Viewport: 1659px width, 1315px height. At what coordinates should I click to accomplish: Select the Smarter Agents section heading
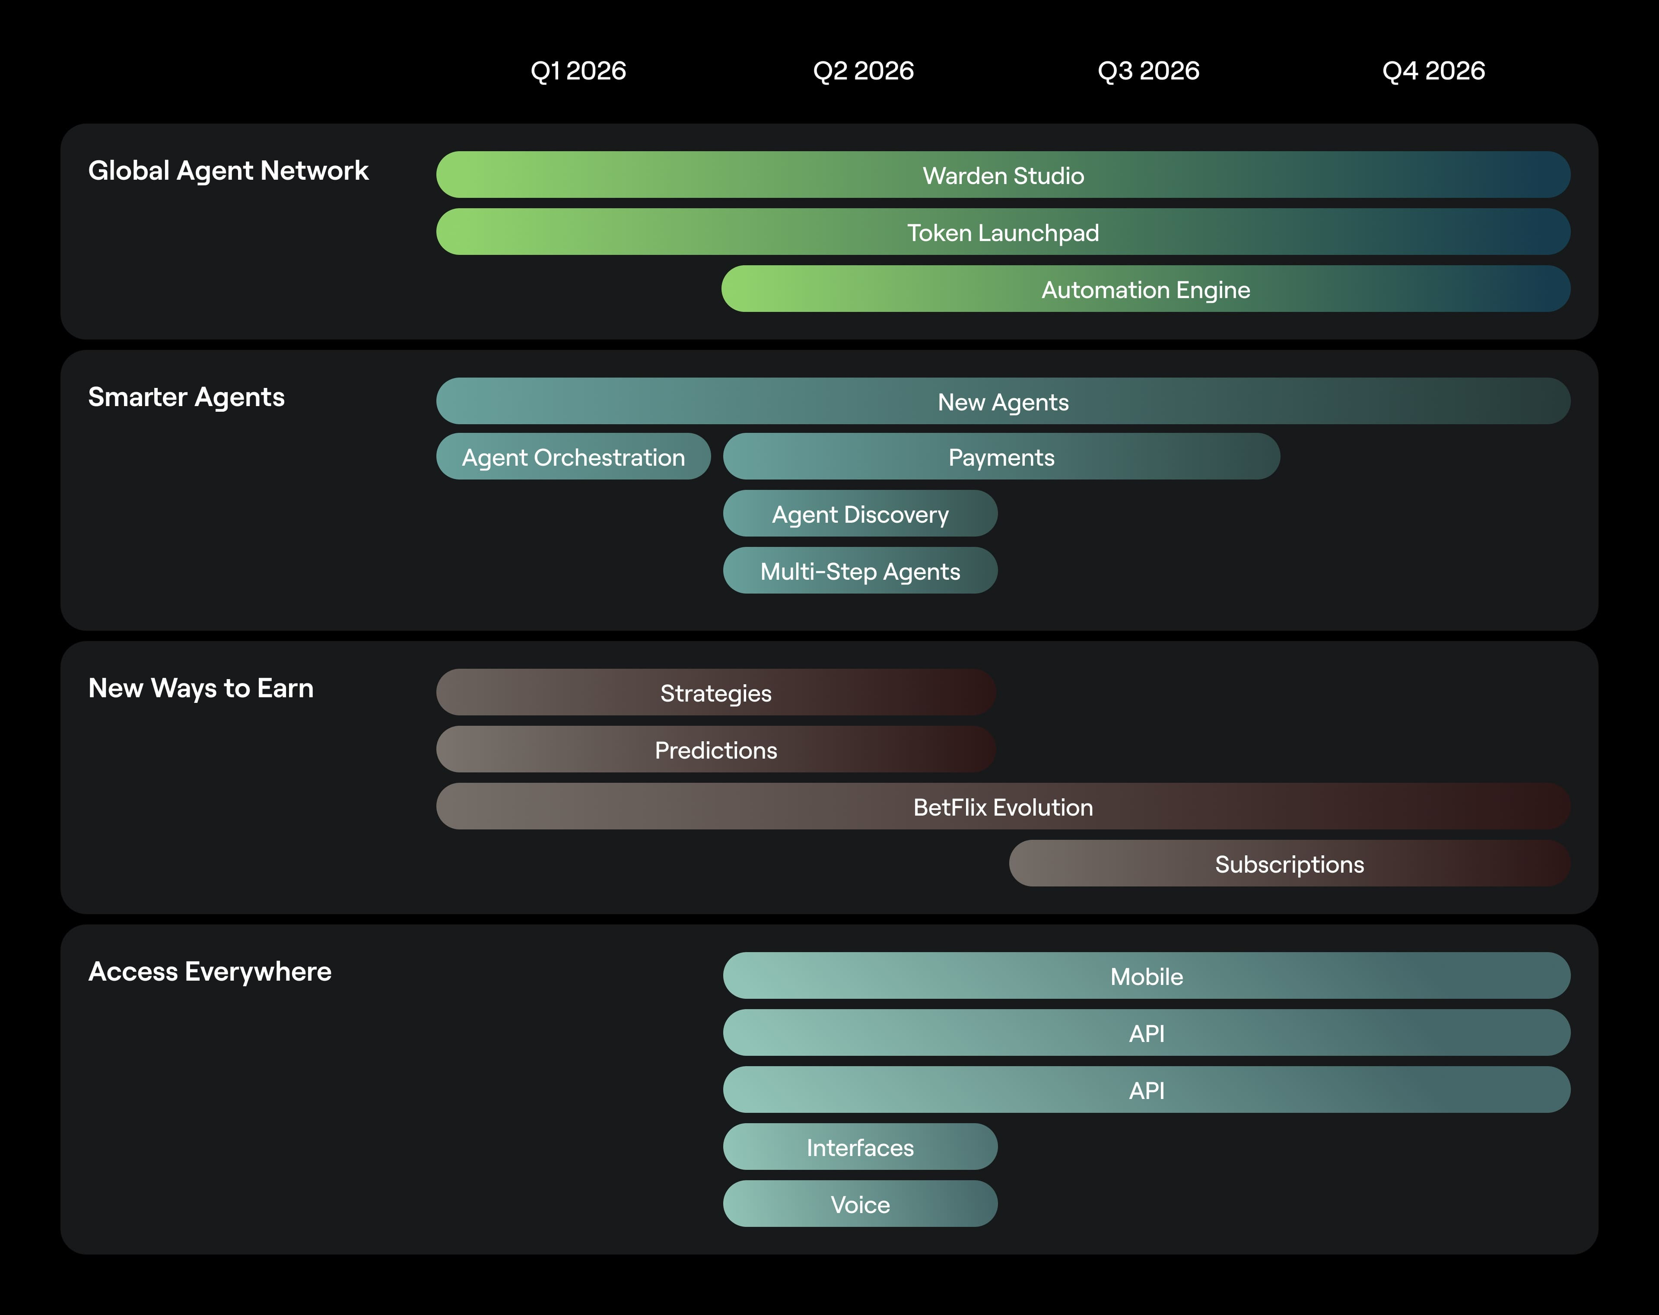click(x=186, y=398)
